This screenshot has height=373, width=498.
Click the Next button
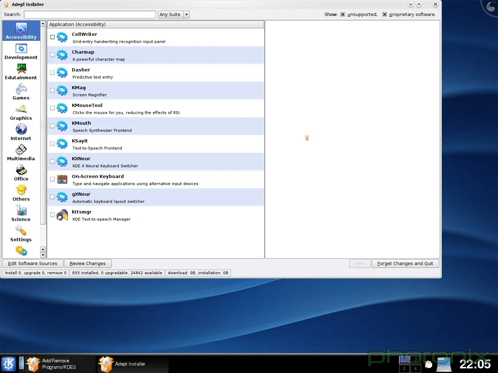(360, 264)
